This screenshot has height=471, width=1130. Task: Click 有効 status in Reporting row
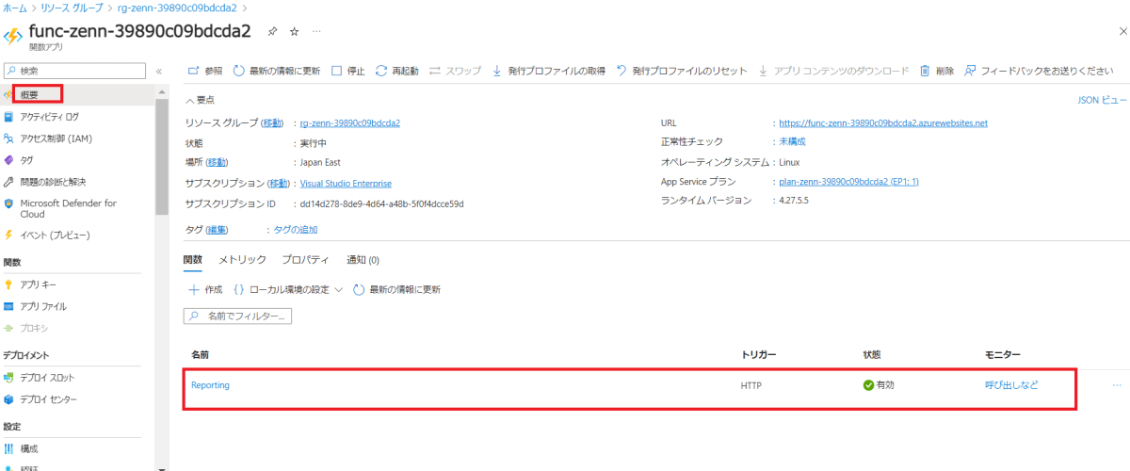879,385
